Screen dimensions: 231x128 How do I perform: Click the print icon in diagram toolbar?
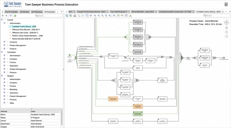coord(75,16)
